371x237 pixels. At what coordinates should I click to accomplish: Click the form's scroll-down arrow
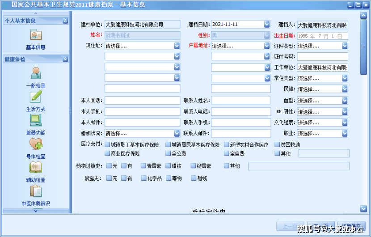pyautogui.click(x=363, y=209)
